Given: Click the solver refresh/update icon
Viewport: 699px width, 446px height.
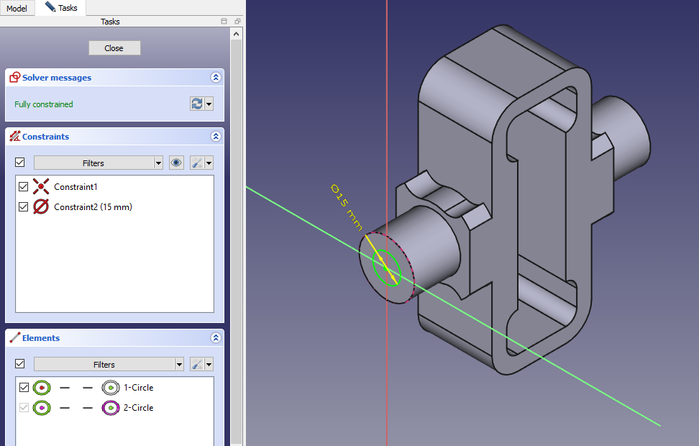Looking at the screenshot, I should [196, 104].
